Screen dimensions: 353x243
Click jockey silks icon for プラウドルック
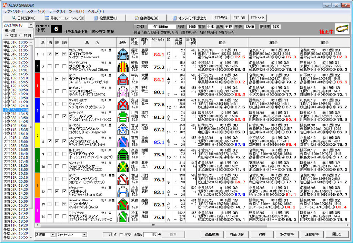[123, 66]
